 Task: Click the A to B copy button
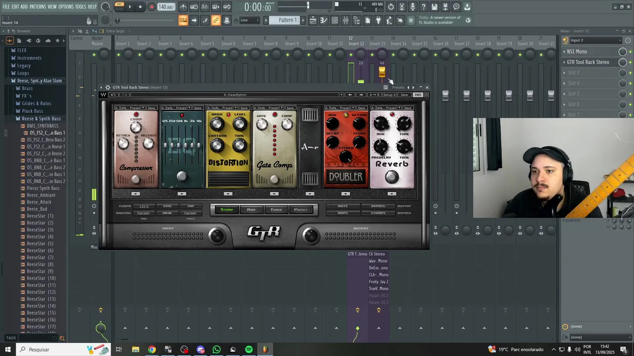pos(375,95)
